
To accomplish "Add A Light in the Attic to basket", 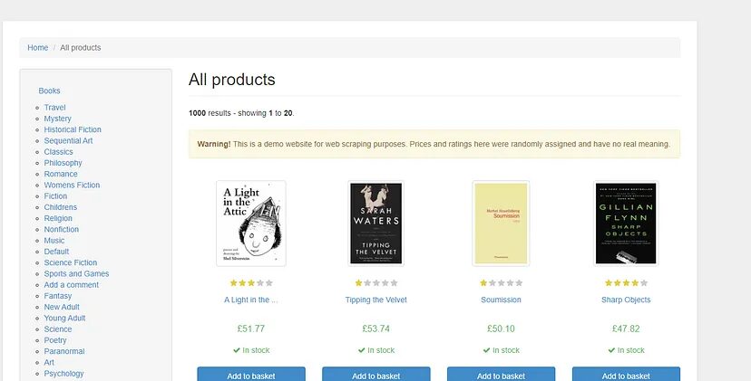I will pos(251,375).
